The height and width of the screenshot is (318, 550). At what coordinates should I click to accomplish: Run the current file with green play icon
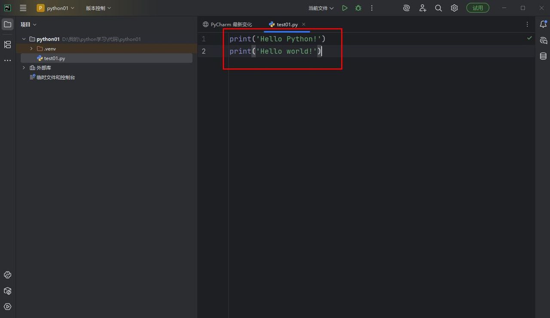point(345,8)
